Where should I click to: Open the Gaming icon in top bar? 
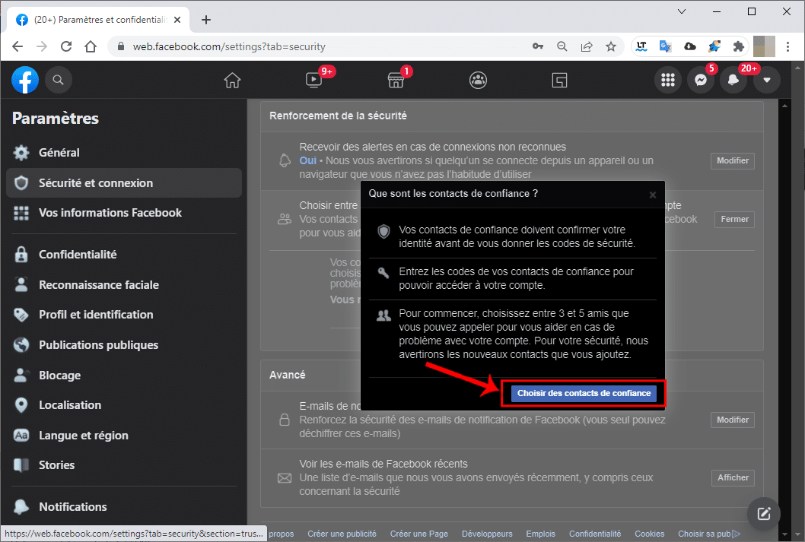pos(559,80)
